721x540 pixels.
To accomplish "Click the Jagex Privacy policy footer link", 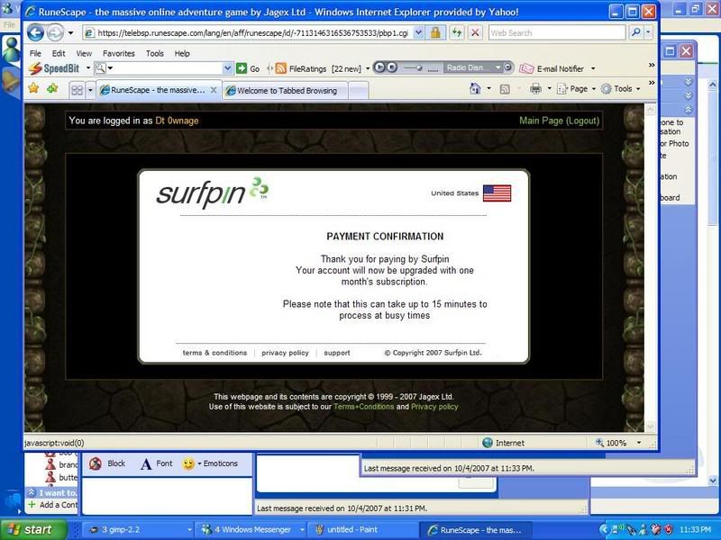I will (x=434, y=407).
